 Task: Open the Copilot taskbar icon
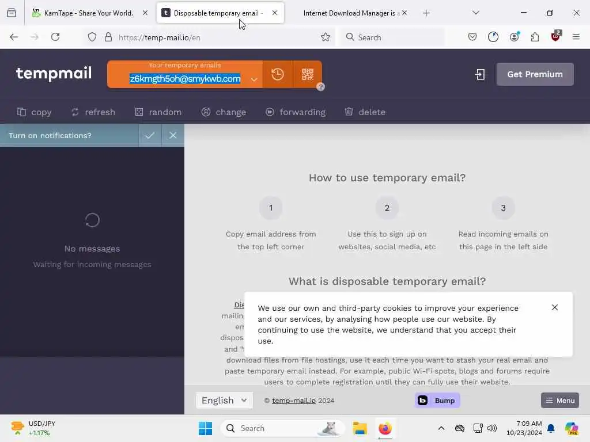(572, 428)
